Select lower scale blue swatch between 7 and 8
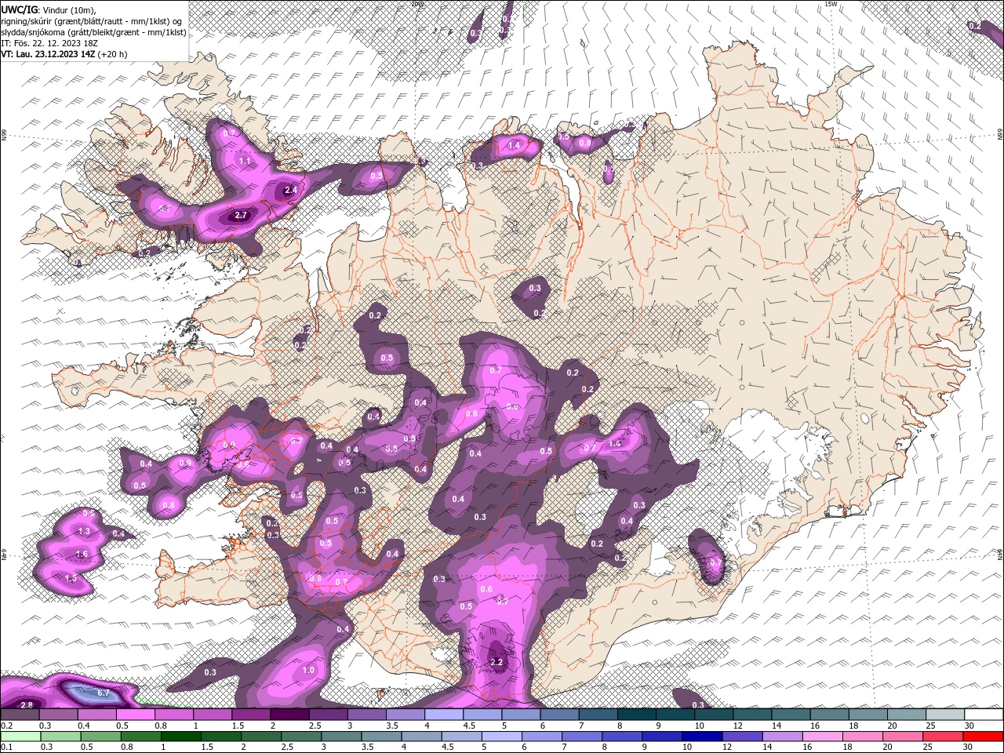 click(x=580, y=737)
